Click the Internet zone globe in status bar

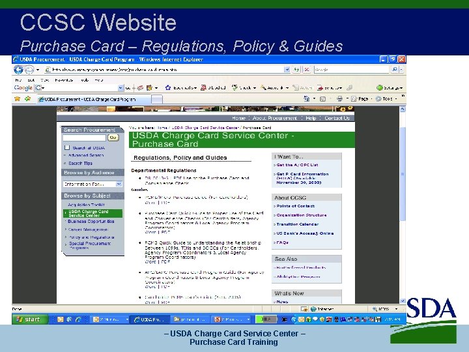[x=313, y=309]
